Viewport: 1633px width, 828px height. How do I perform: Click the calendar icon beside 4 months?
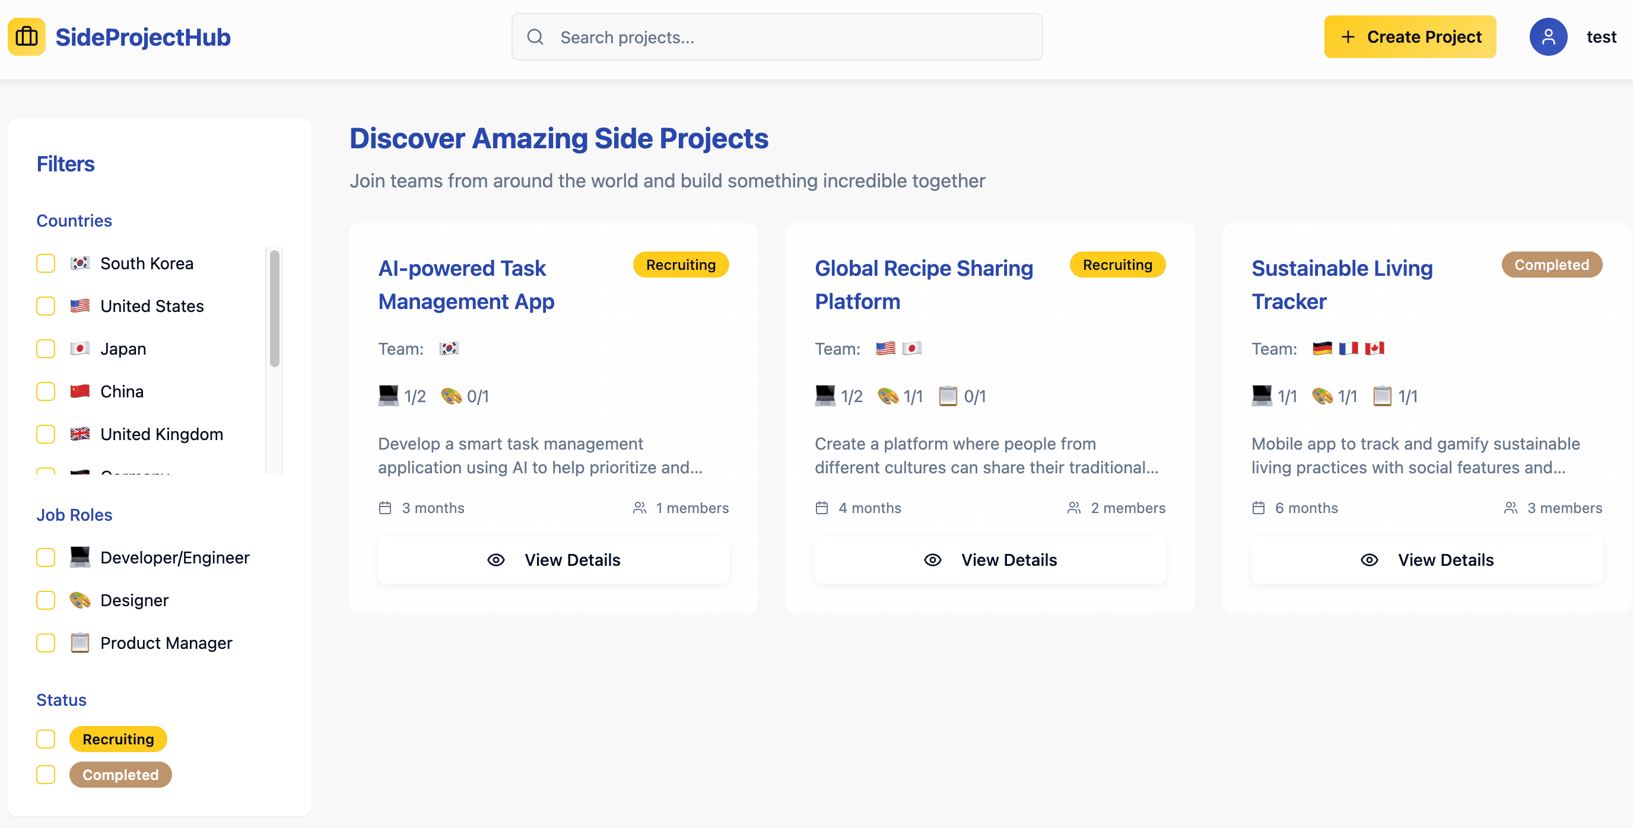tap(822, 508)
